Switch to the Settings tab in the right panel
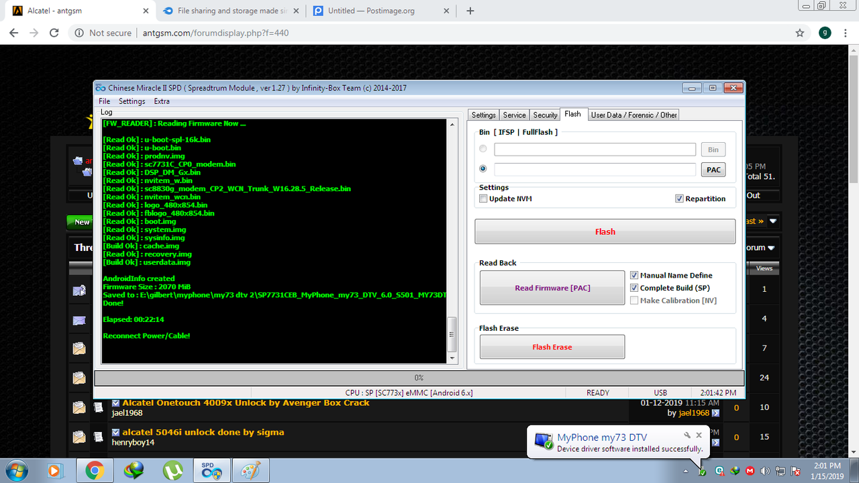 (x=483, y=115)
